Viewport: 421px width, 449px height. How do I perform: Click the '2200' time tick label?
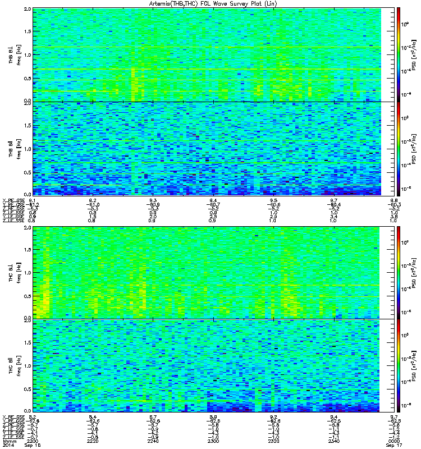tap(32, 441)
